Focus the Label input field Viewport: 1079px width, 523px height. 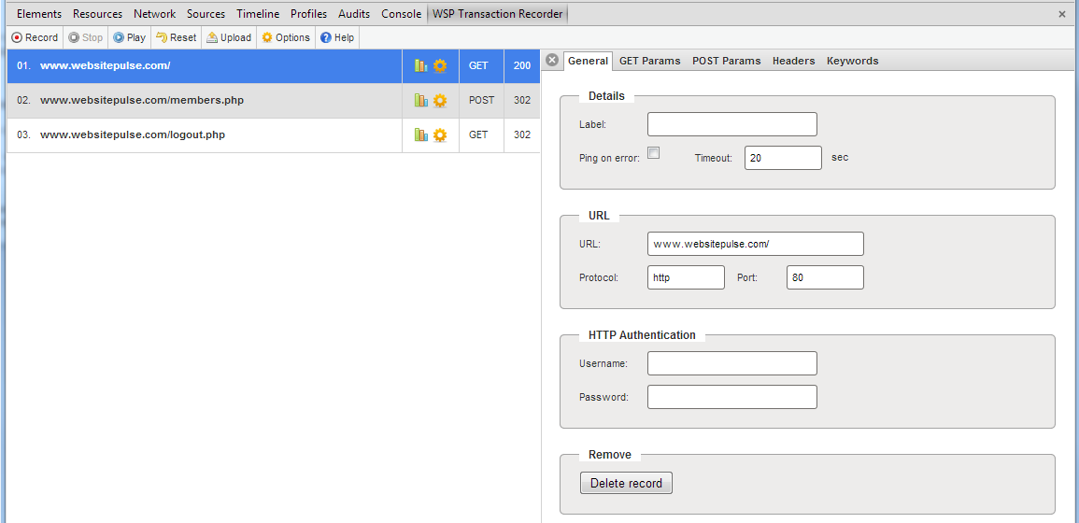coord(732,124)
